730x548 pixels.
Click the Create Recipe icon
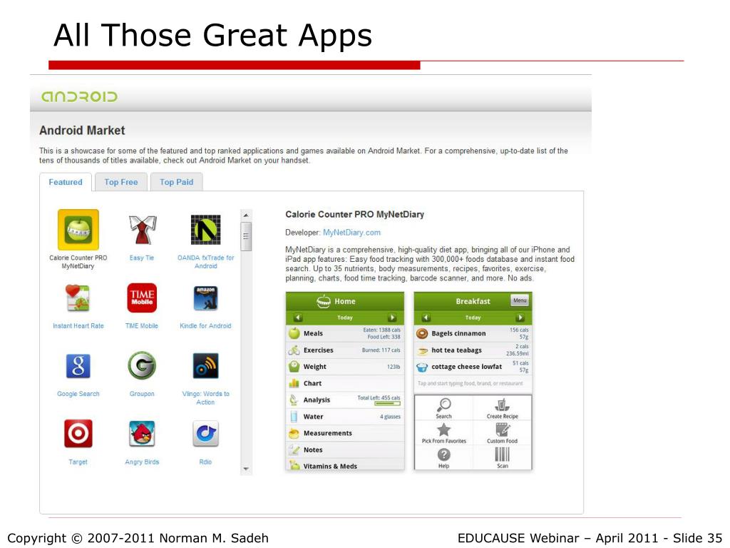502,405
